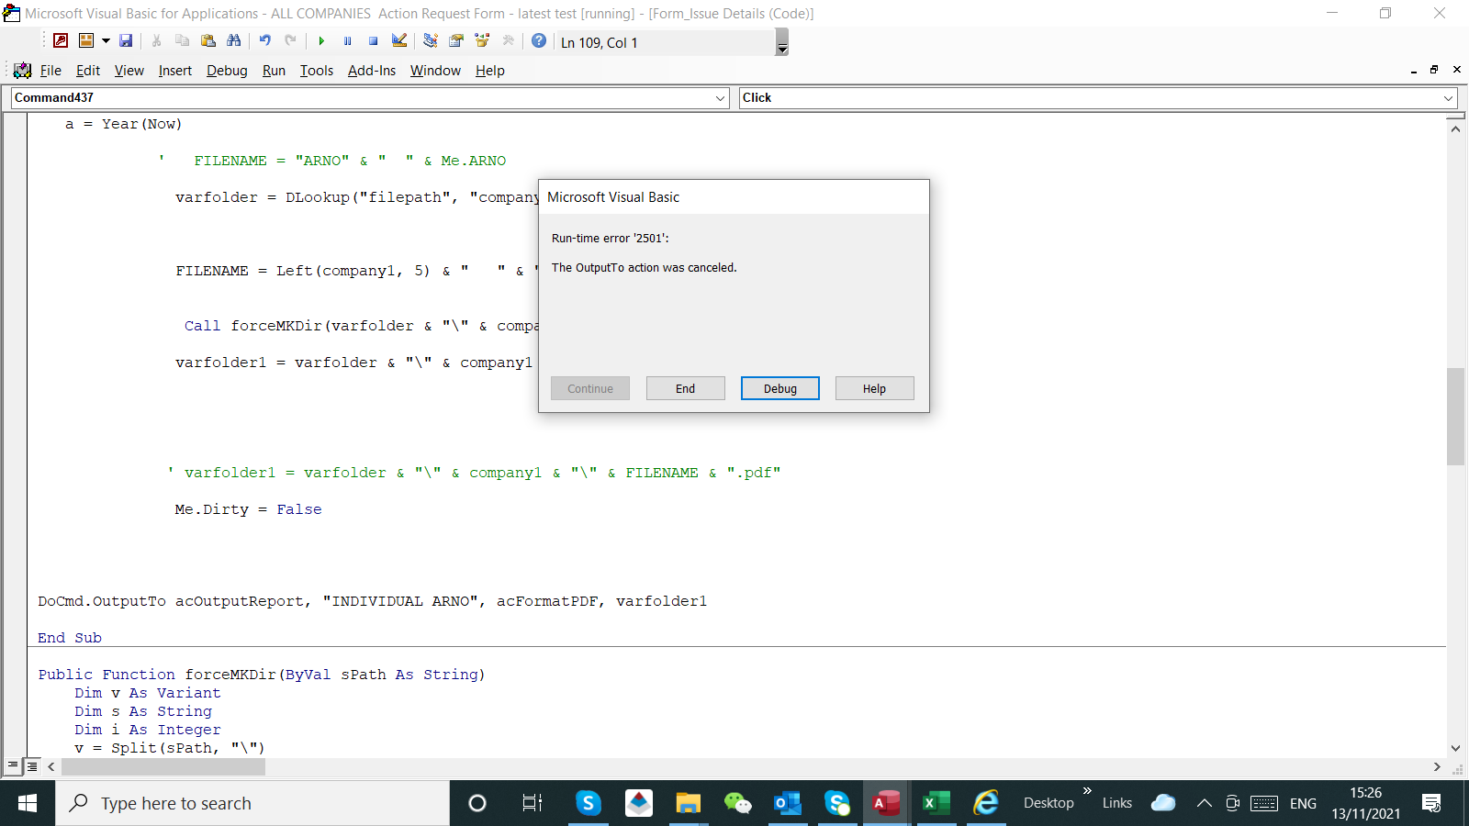The width and height of the screenshot is (1469, 826).
Task: Open Excel from taskbar
Action: [x=936, y=803]
